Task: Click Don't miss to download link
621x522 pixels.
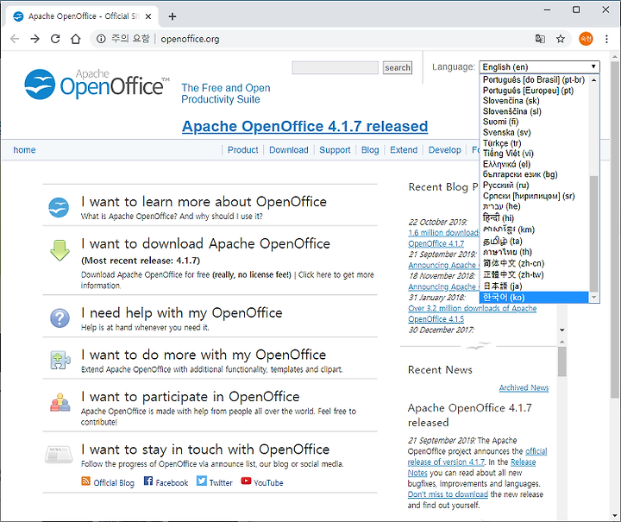Action: tap(448, 494)
